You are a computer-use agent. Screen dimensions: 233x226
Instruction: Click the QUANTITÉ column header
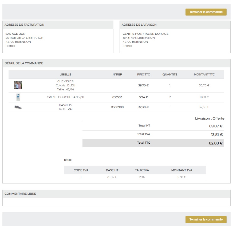pyautogui.click(x=170, y=75)
